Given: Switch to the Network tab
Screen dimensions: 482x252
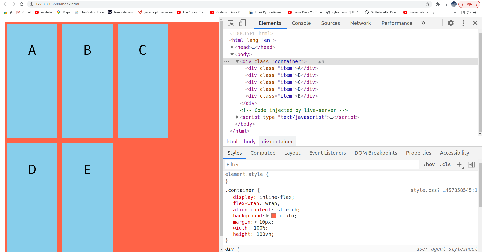Looking at the screenshot, I should 360,23.
